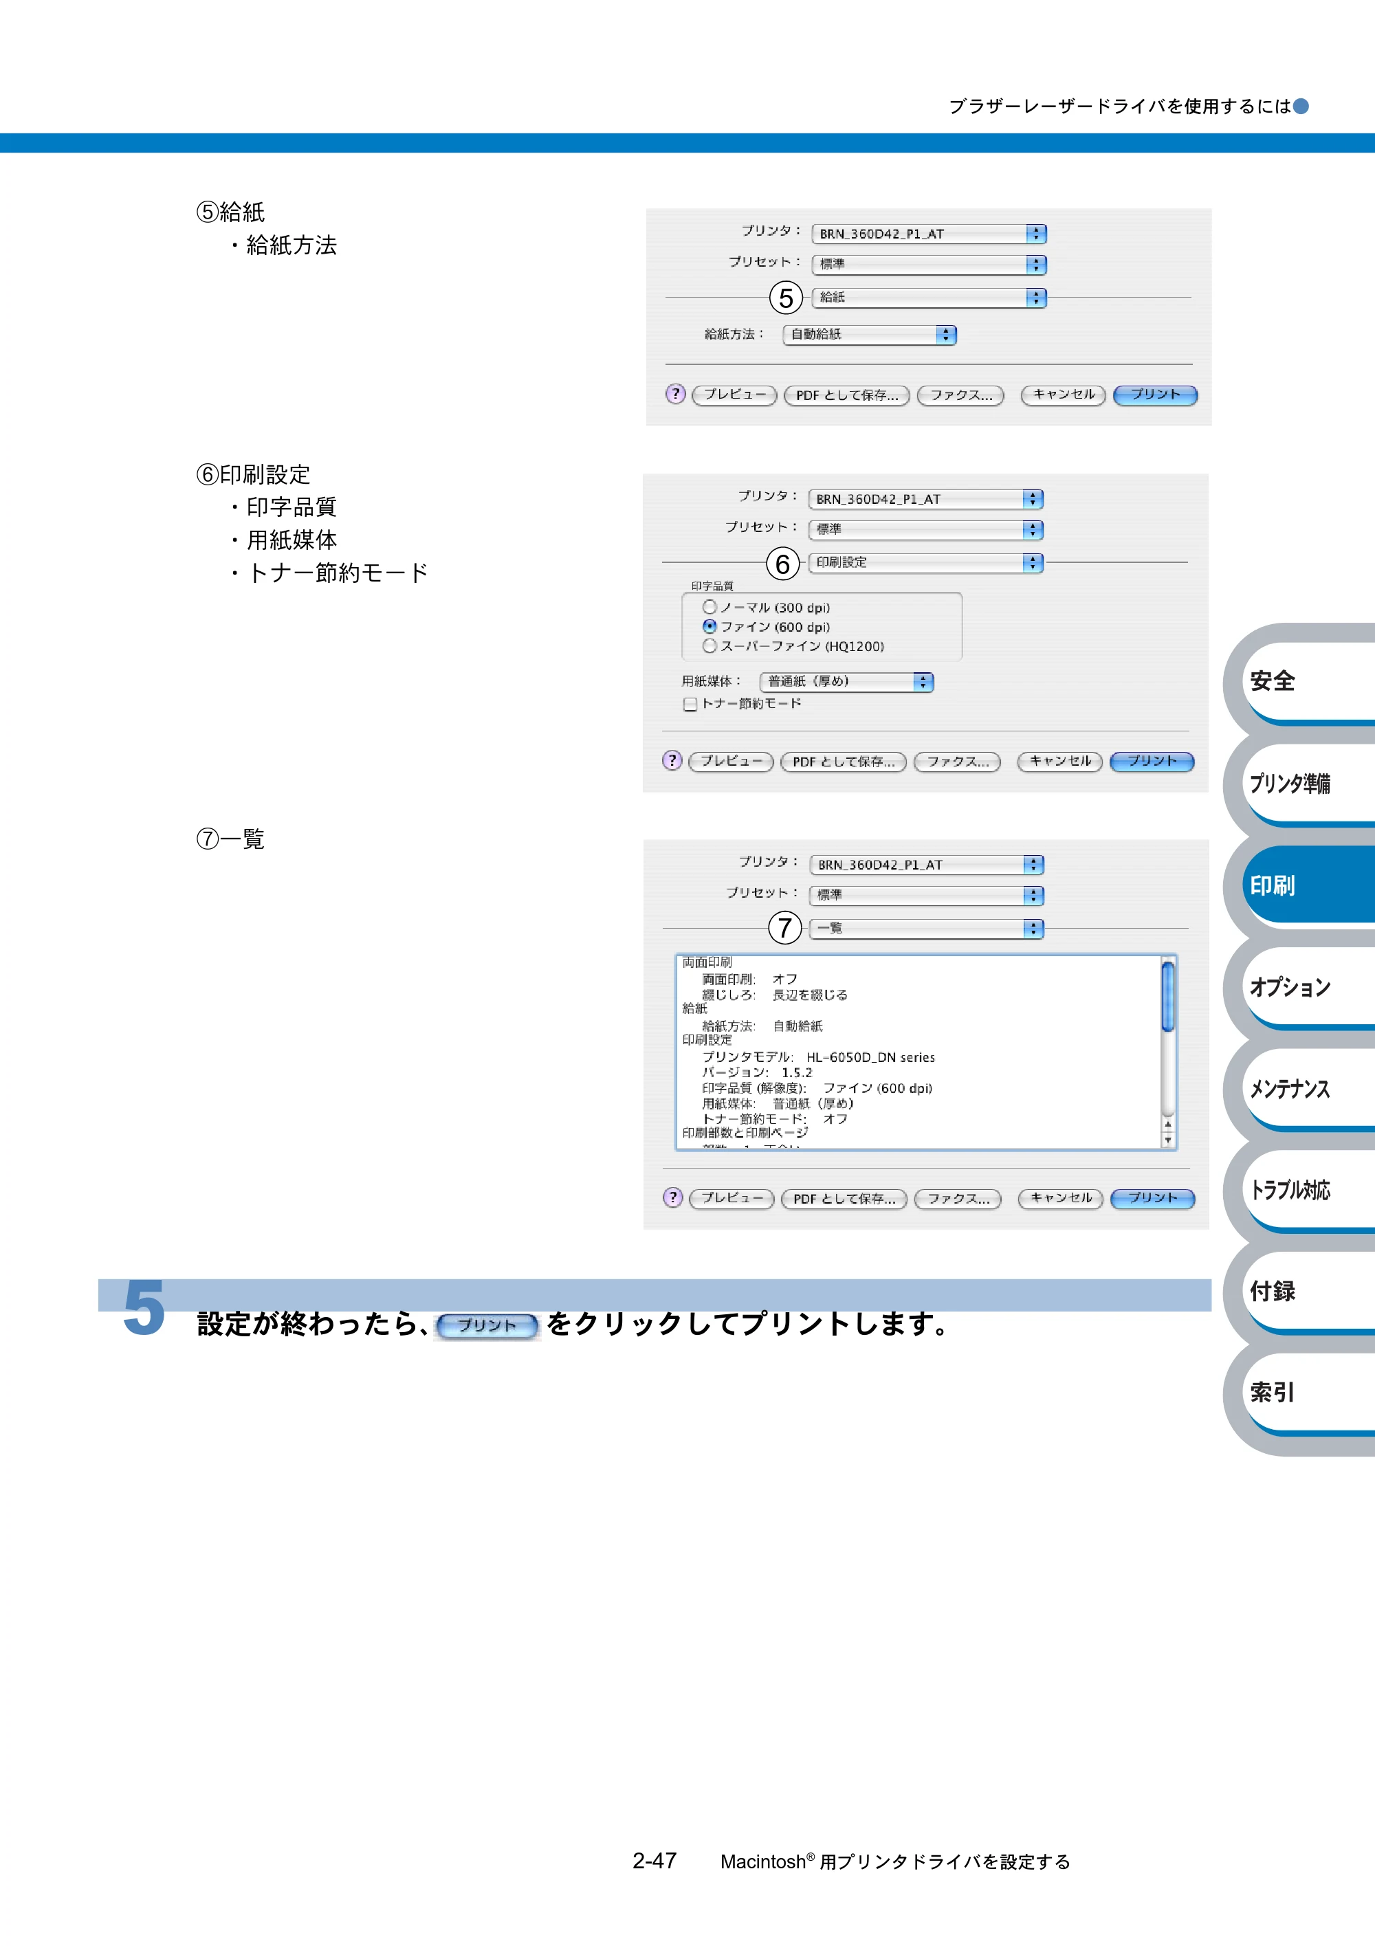Click PDF として保存 in the 印刷設定 dialog
Viewport: 1375px width, 1946px height.
click(x=844, y=761)
